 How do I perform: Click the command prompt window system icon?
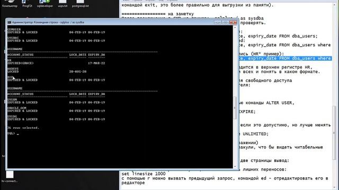(x=10, y=22)
